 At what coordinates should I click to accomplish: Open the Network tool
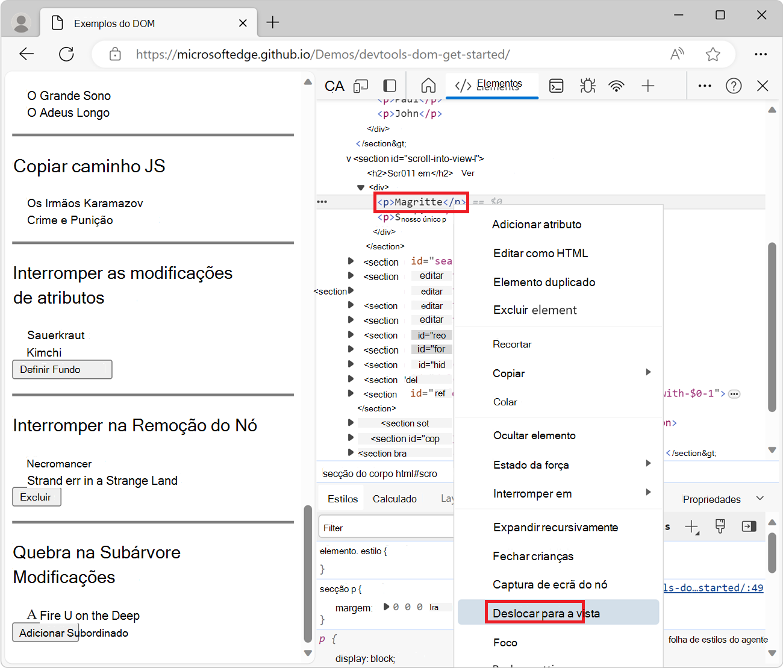click(616, 86)
